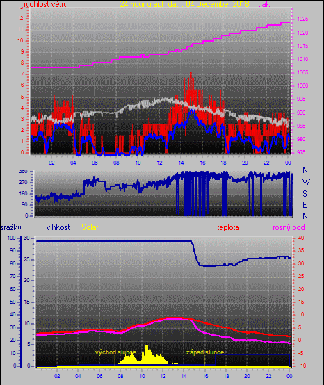
Task: Click the 'srážky' precipitation legend label
Action: pos(11,227)
